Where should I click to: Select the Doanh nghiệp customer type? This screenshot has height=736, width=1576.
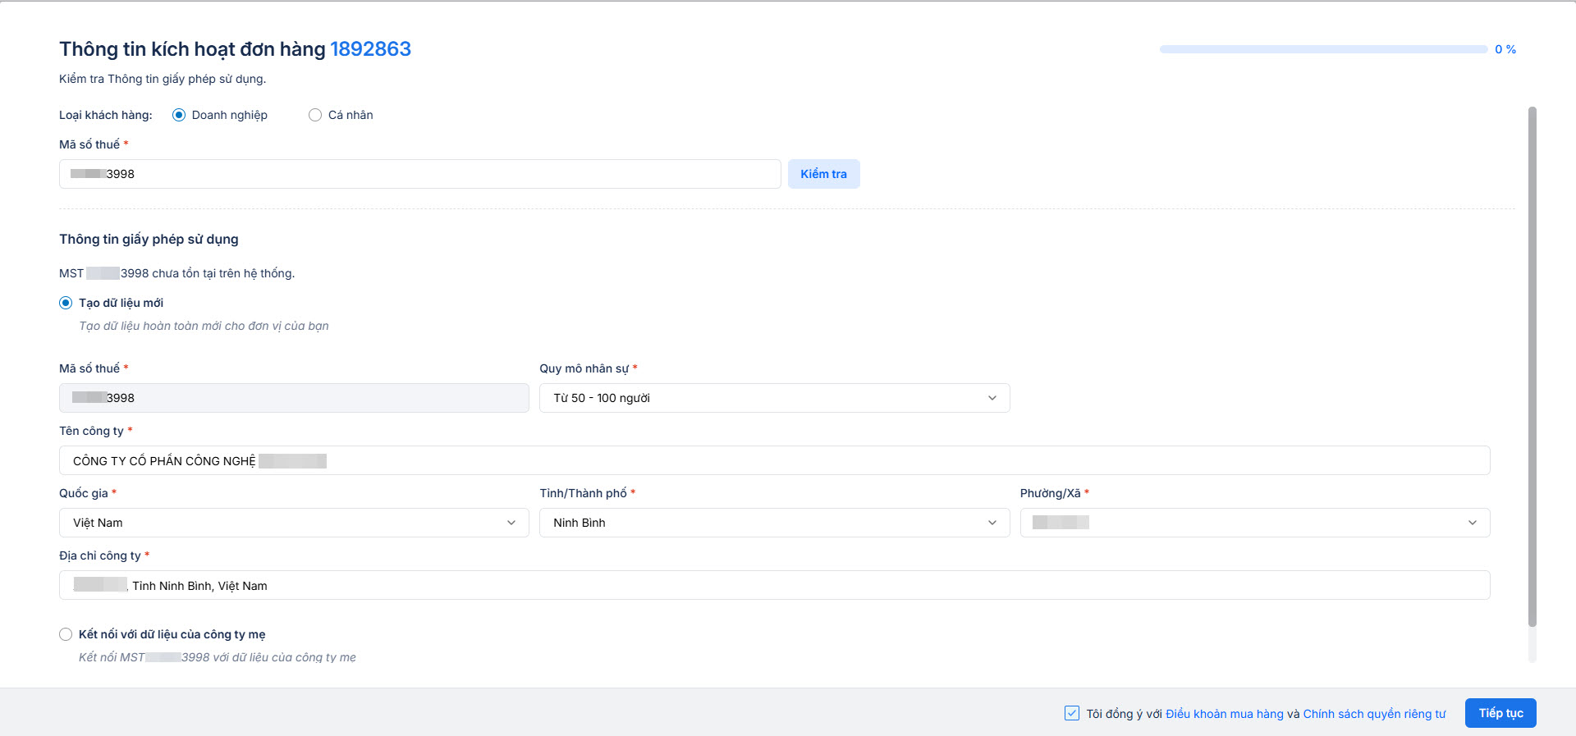tap(179, 115)
